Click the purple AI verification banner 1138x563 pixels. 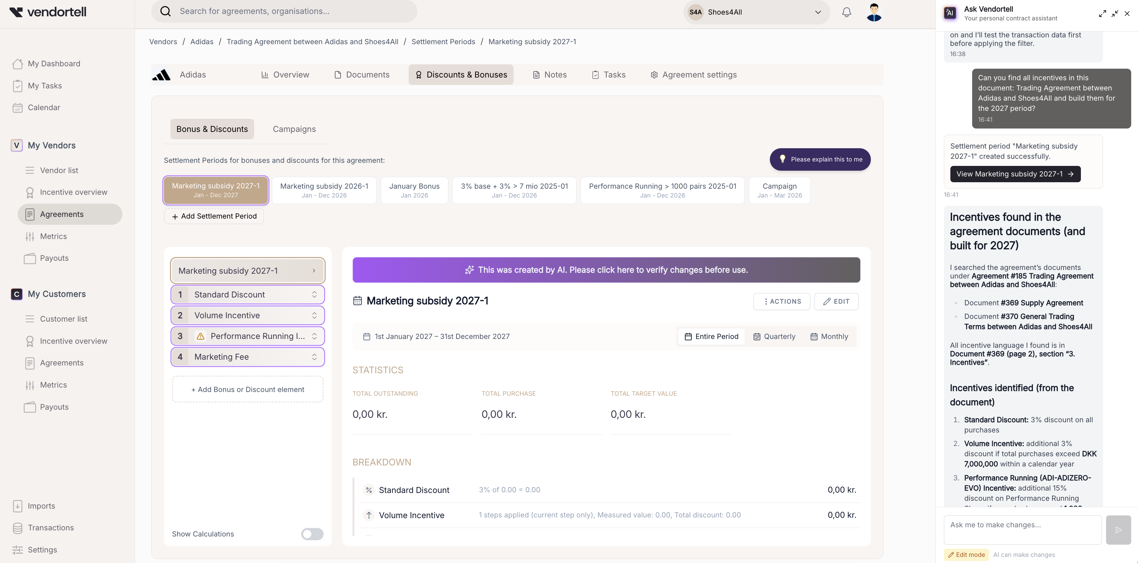[606, 270]
